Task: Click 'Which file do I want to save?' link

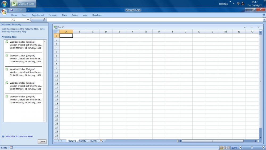Action: (19, 136)
